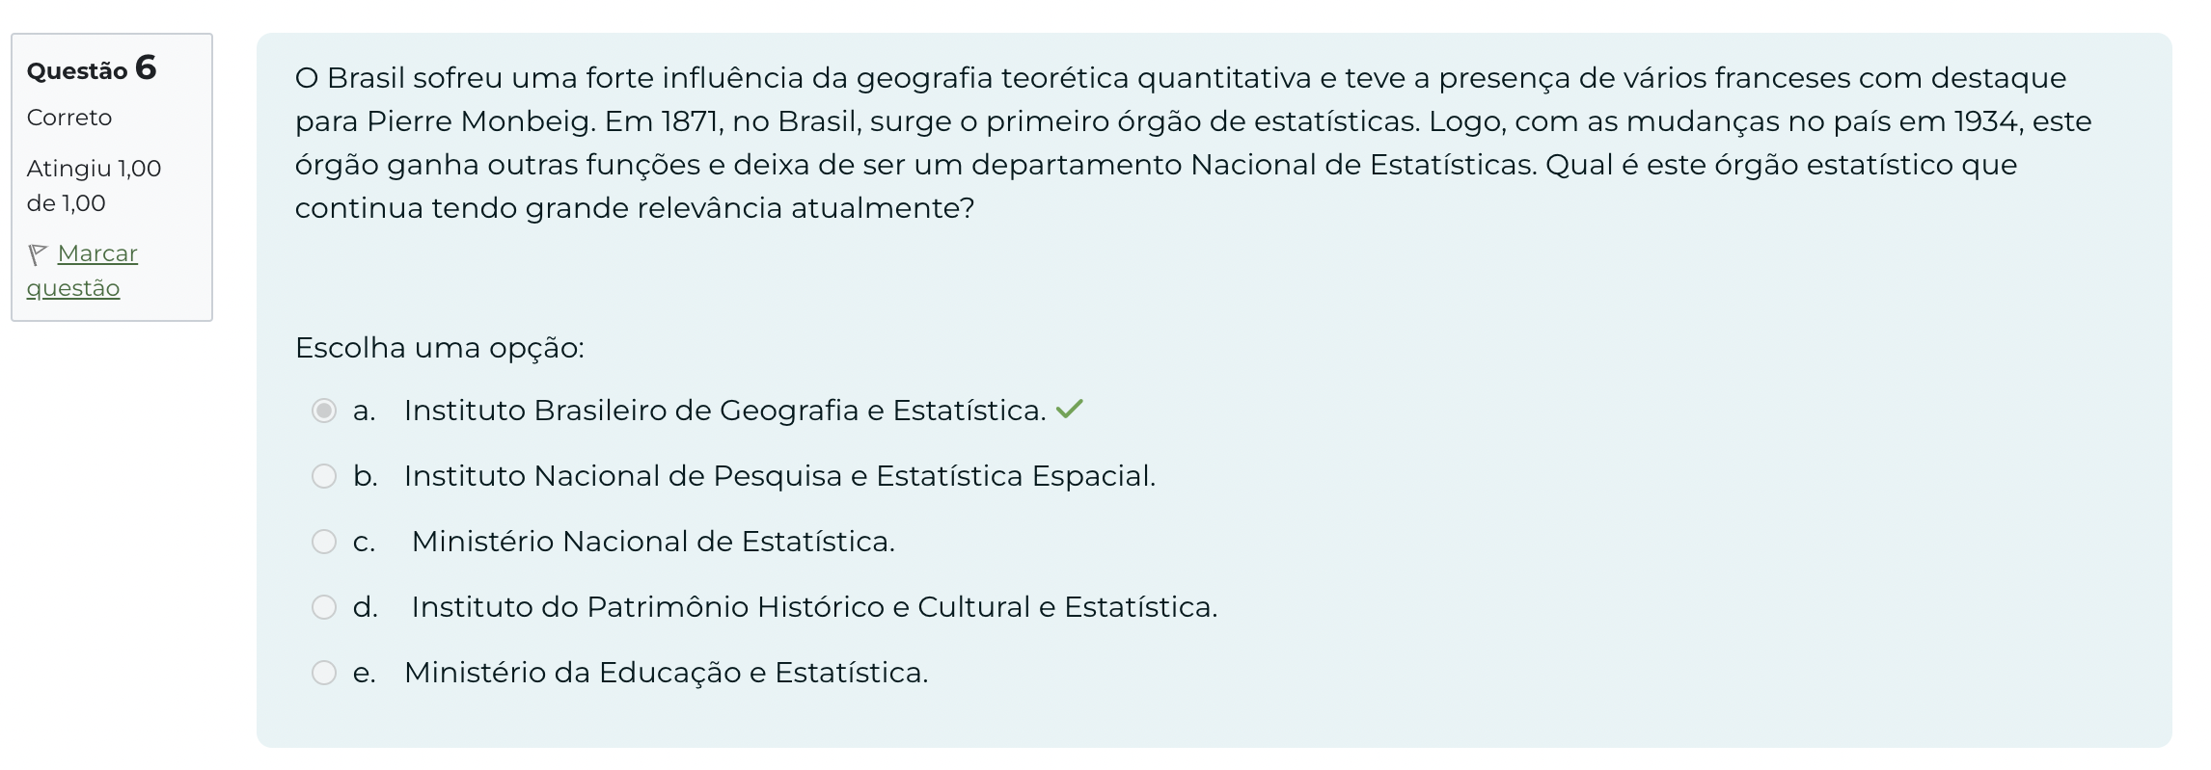Click the Escolha uma opção prompt
The width and height of the screenshot is (2211, 770).
tap(440, 348)
